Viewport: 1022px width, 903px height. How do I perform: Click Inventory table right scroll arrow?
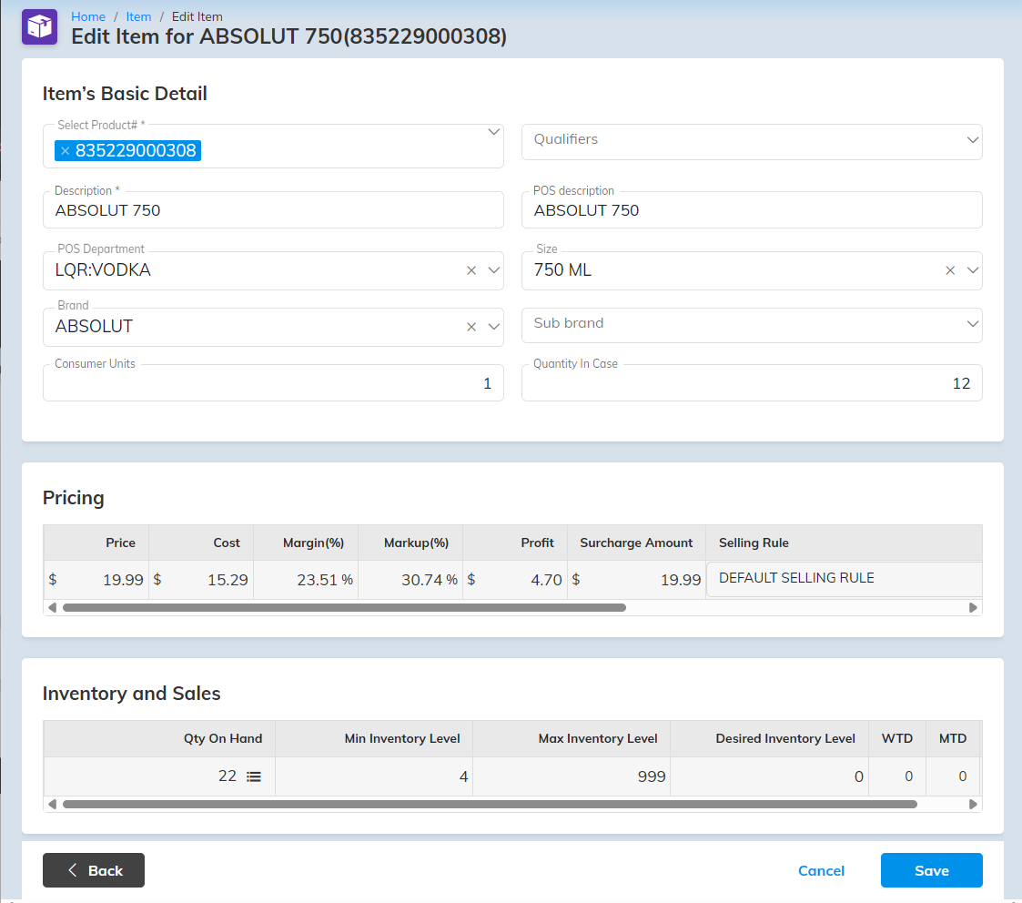pos(973,804)
